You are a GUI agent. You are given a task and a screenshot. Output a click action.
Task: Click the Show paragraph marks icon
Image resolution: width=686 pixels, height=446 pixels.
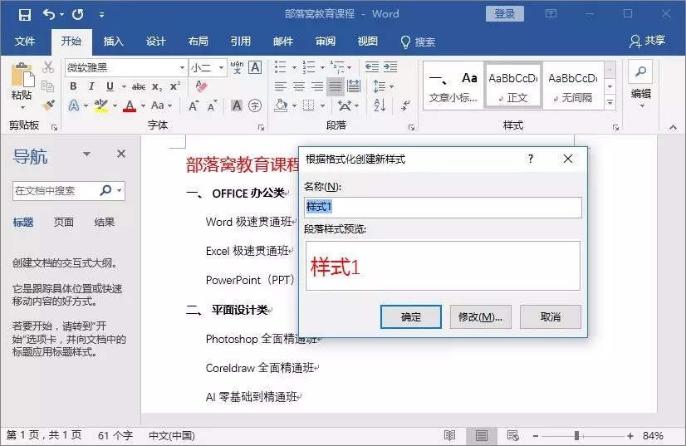[x=405, y=105]
